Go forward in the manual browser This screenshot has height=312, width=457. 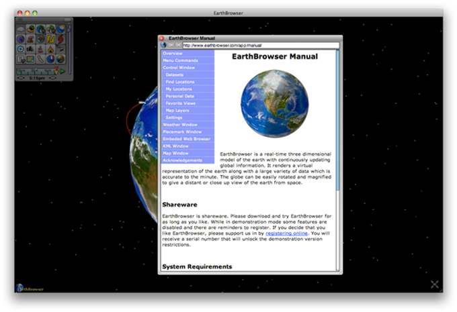pyautogui.click(x=178, y=45)
